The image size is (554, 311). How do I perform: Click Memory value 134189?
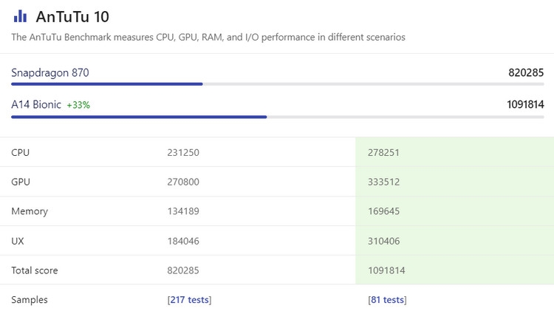click(183, 211)
